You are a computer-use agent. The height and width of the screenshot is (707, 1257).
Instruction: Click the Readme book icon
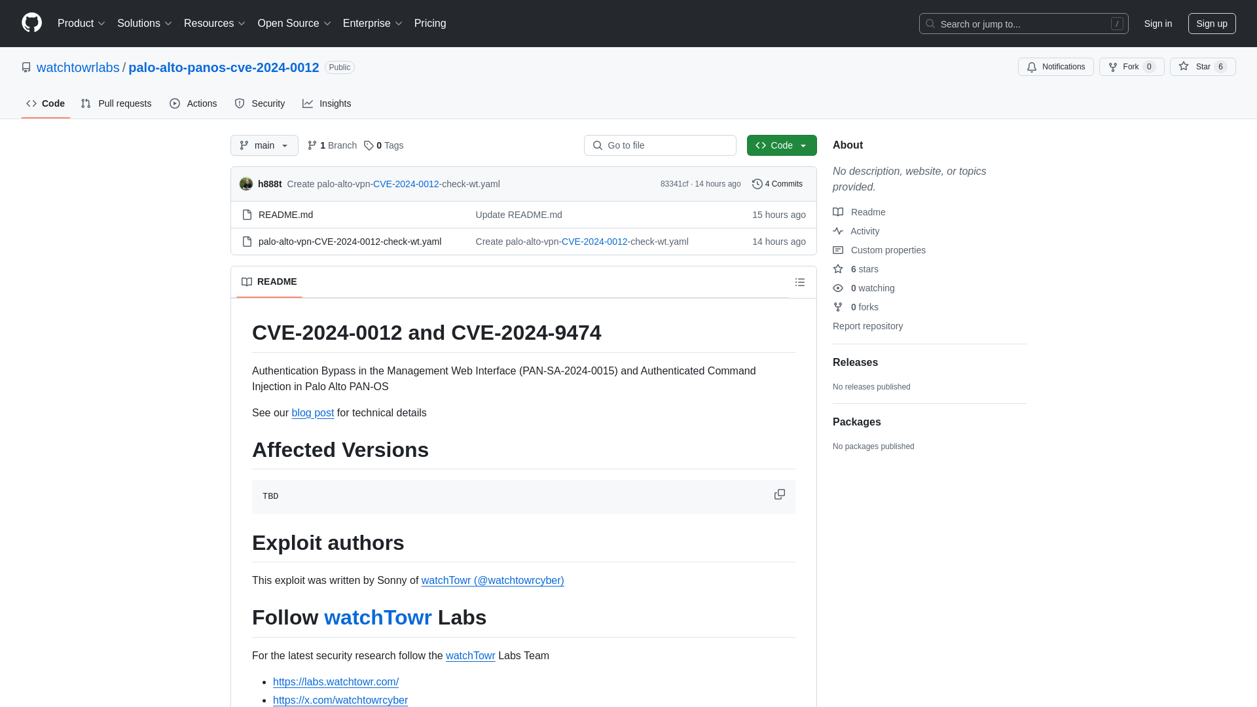coord(838,212)
